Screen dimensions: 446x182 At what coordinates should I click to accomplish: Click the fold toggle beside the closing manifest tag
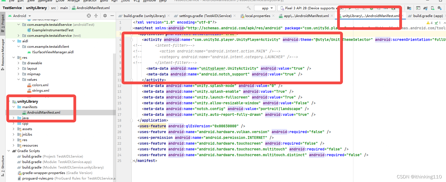pyautogui.click(x=132, y=161)
